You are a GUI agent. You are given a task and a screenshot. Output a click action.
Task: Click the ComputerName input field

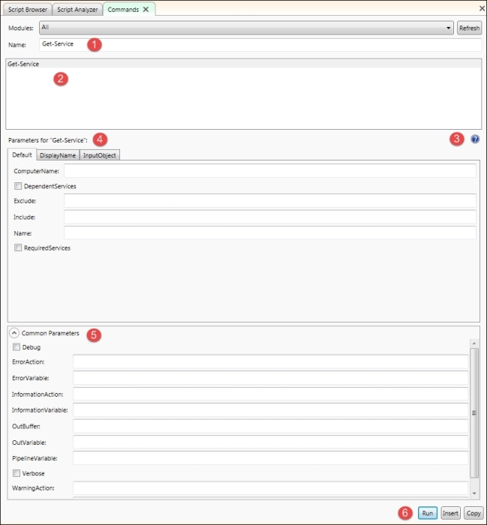pos(269,171)
